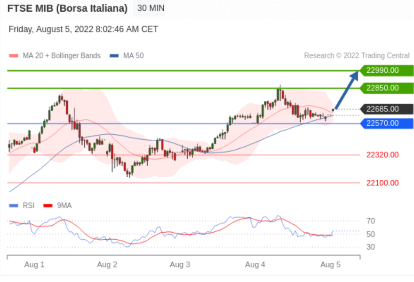Image resolution: width=414 pixels, height=282 pixels.
Task: Click the '9MA' legend label
Action: click(64, 206)
